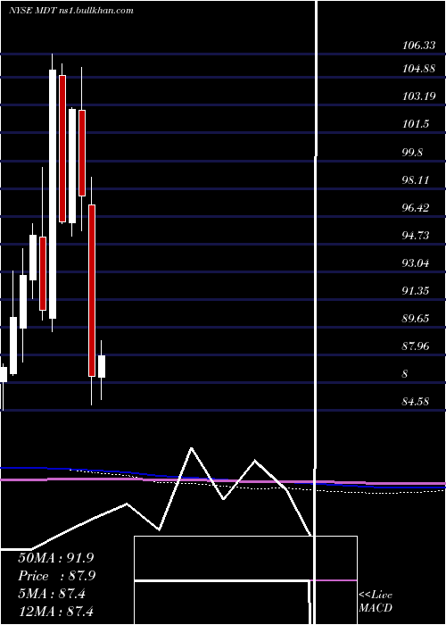Select the 93.04 price axis label
The width and height of the screenshot is (446, 625).
416,263
